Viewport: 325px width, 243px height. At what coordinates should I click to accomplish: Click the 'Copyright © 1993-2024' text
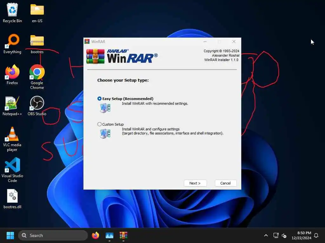point(221,51)
